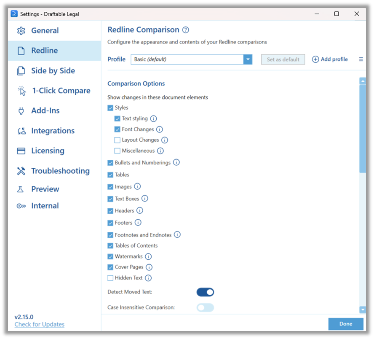Click the Done button

pyautogui.click(x=346, y=324)
